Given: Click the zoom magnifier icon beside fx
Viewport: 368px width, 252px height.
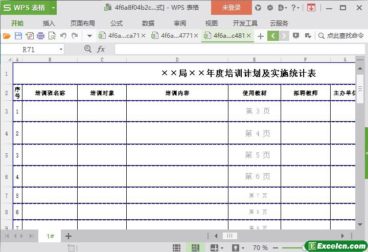Looking at the screenshot, I should [88, 49].
